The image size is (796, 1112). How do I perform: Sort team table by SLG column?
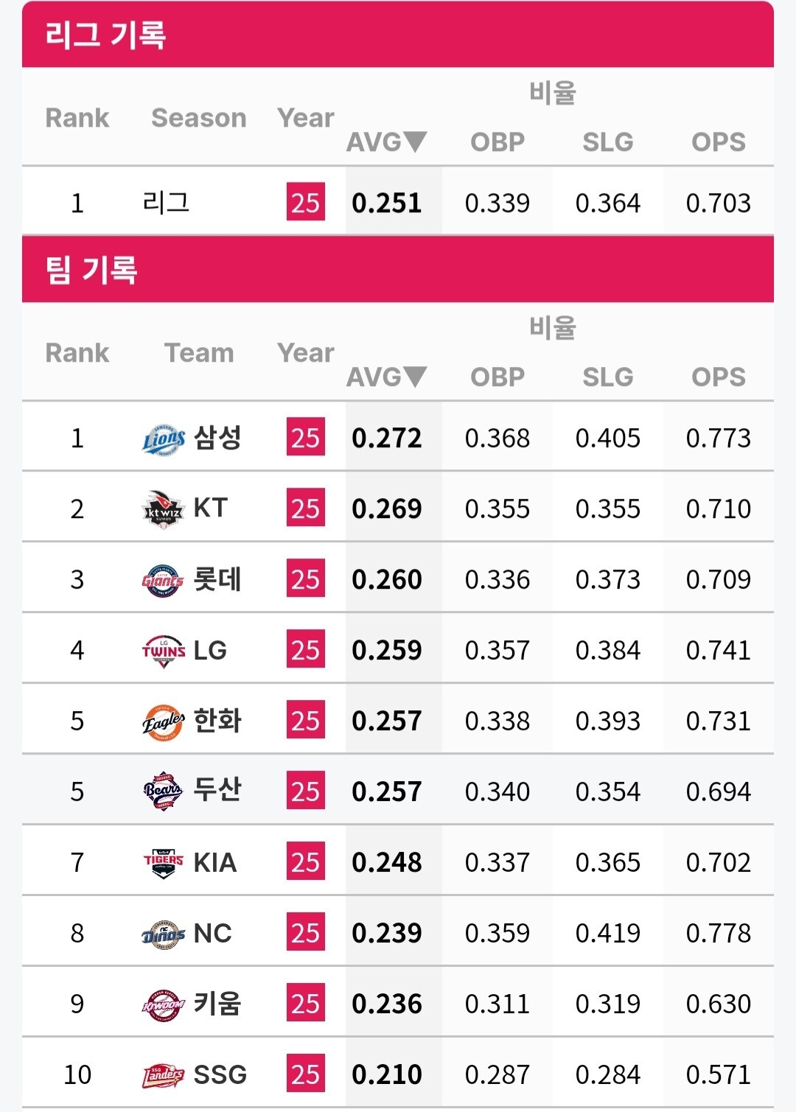607,377
